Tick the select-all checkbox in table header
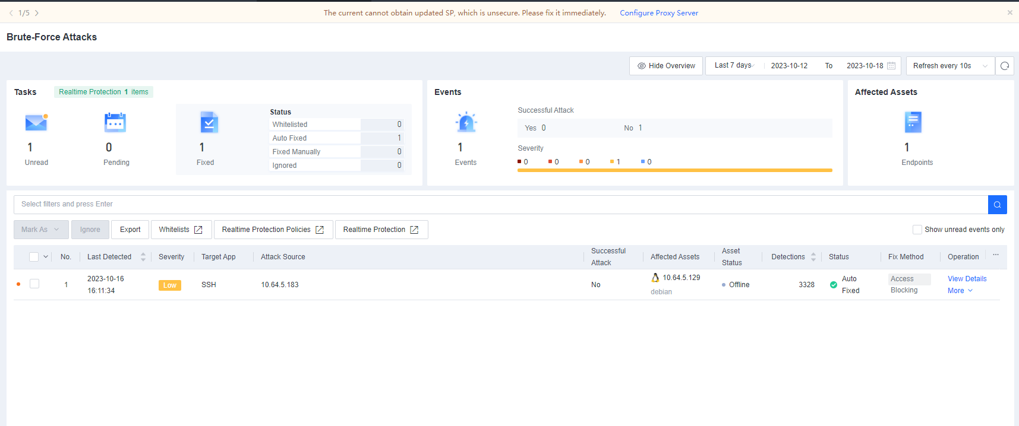Viewport: 1019px width, 426px height. coord(34,257)
